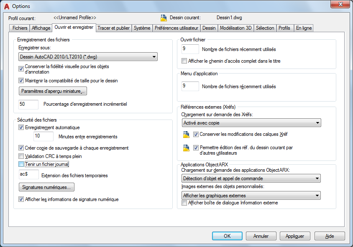Enable Validation CRC à temps plein

[21, 156]
